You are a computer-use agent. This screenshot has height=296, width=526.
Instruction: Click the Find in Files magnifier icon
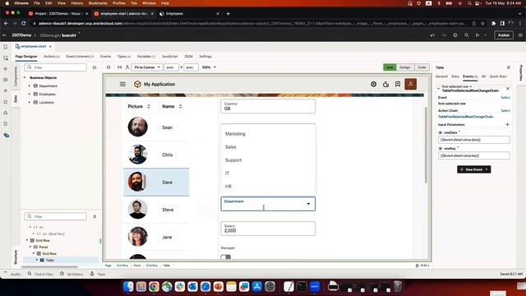click(30, 274)
